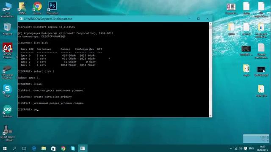Minimize the diskpart.exe window

coord(189,19)
